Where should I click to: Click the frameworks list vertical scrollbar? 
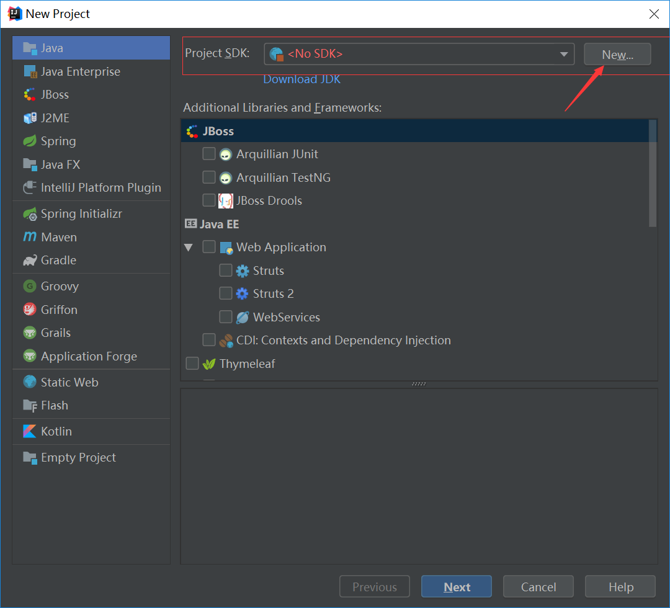coord(653,173)
